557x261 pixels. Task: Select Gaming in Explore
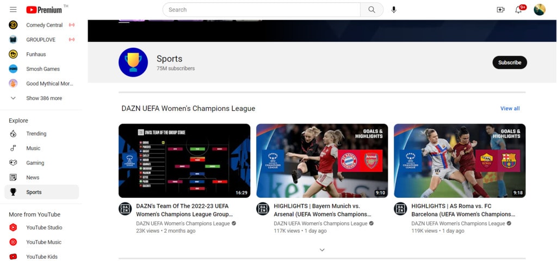click(x=41, y=163)
